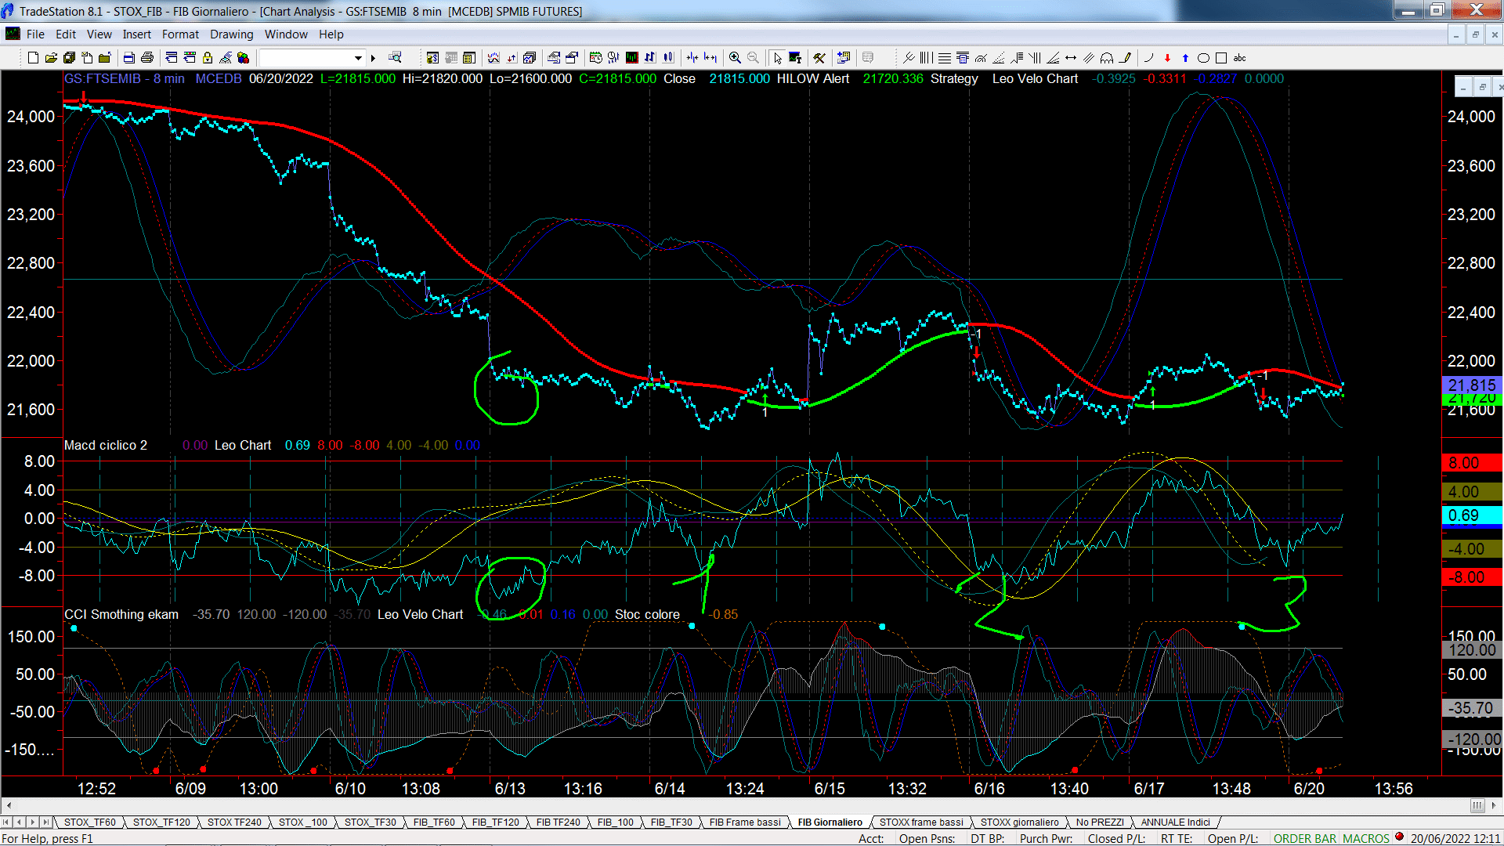Select the horizontal lines drawing tool
1504x846 pixels.
pos(945,58)
